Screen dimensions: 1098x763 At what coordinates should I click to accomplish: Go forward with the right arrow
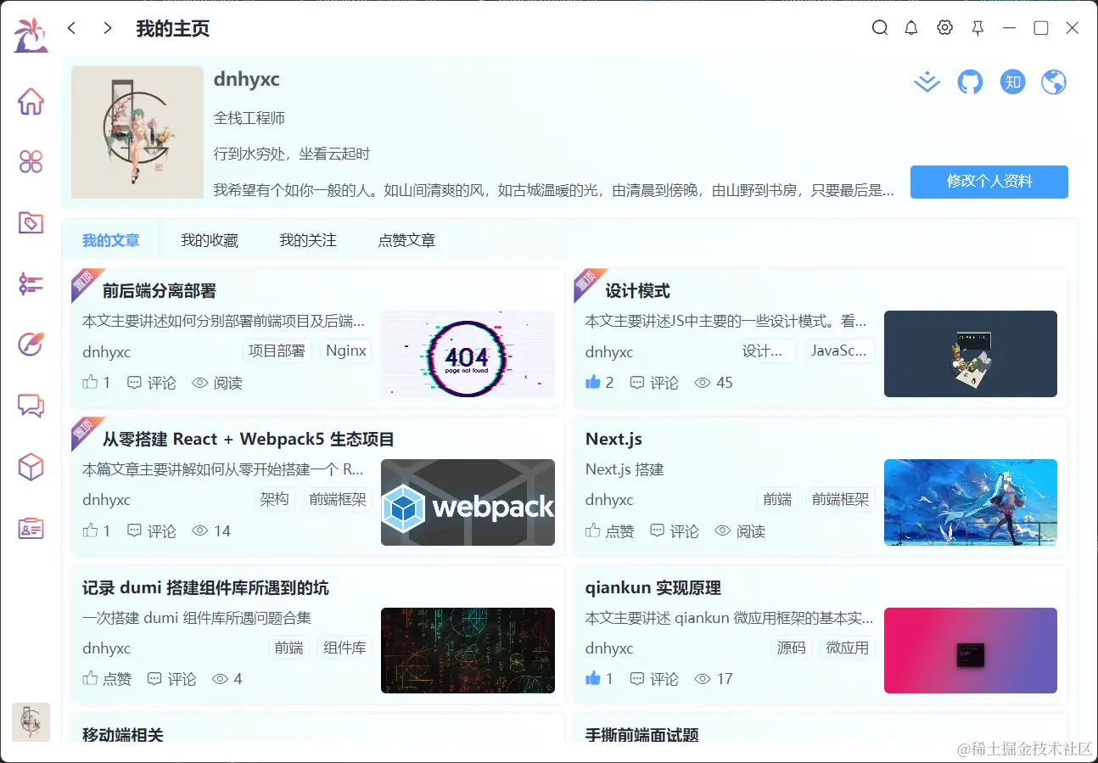107,28
